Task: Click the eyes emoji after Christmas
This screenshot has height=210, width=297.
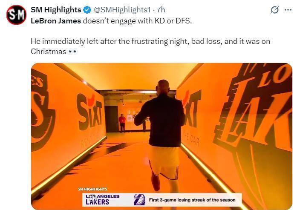Action: tap(72, 52)
